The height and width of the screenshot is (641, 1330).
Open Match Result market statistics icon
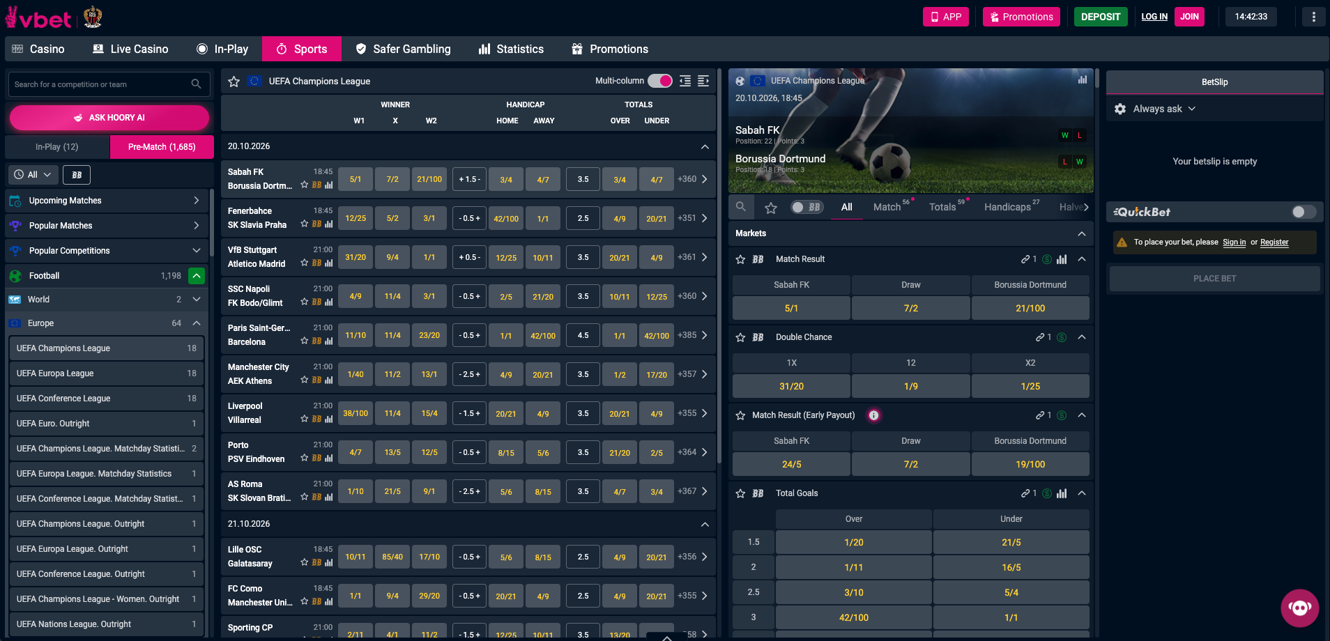pos(1062,259)
